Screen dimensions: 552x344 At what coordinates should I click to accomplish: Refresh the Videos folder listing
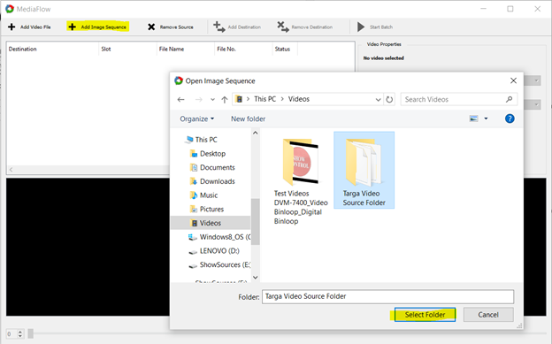[x=389, y=99]
